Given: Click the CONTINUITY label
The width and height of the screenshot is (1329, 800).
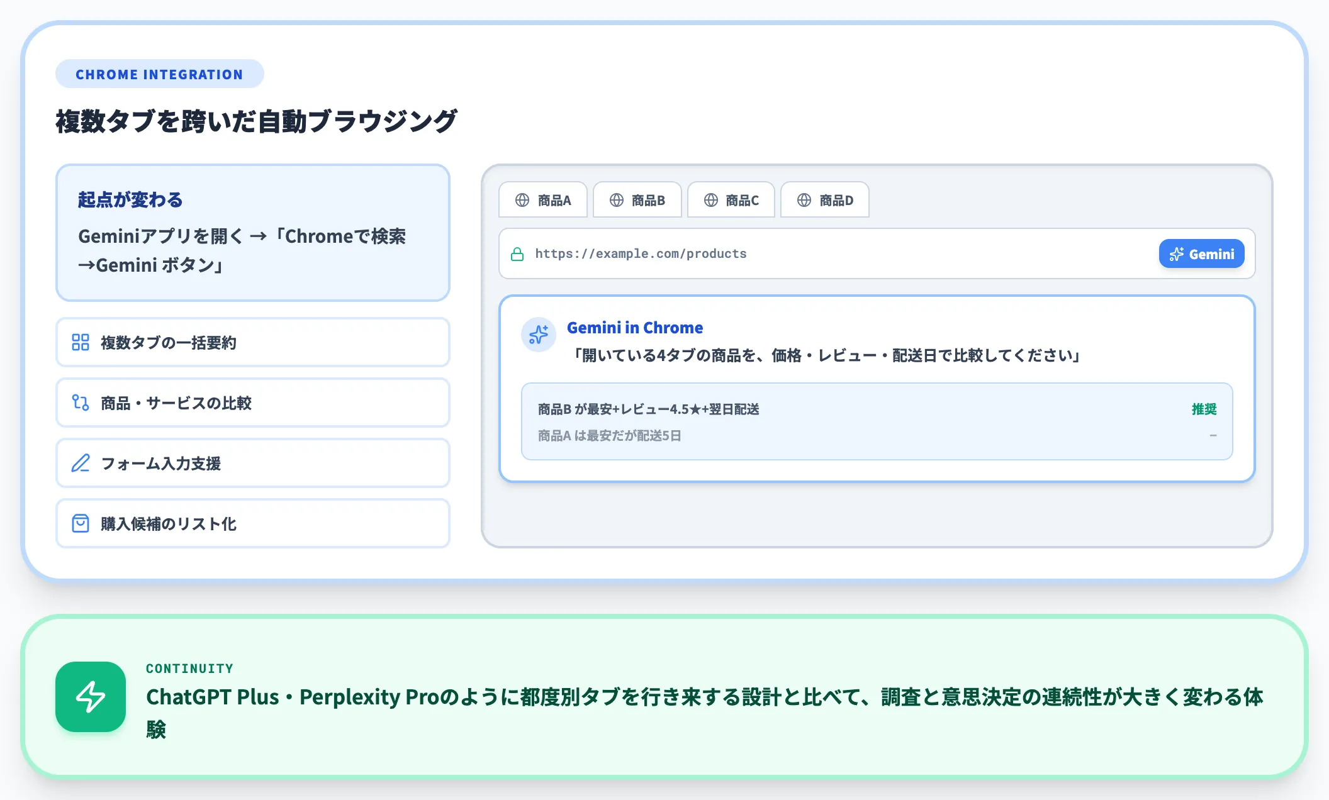Looking at the screenshot, I should [x=189, y=669].
